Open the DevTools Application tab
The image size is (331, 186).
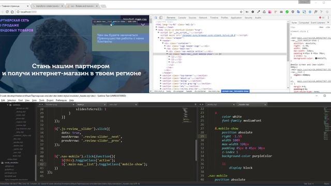coord(236,18)
